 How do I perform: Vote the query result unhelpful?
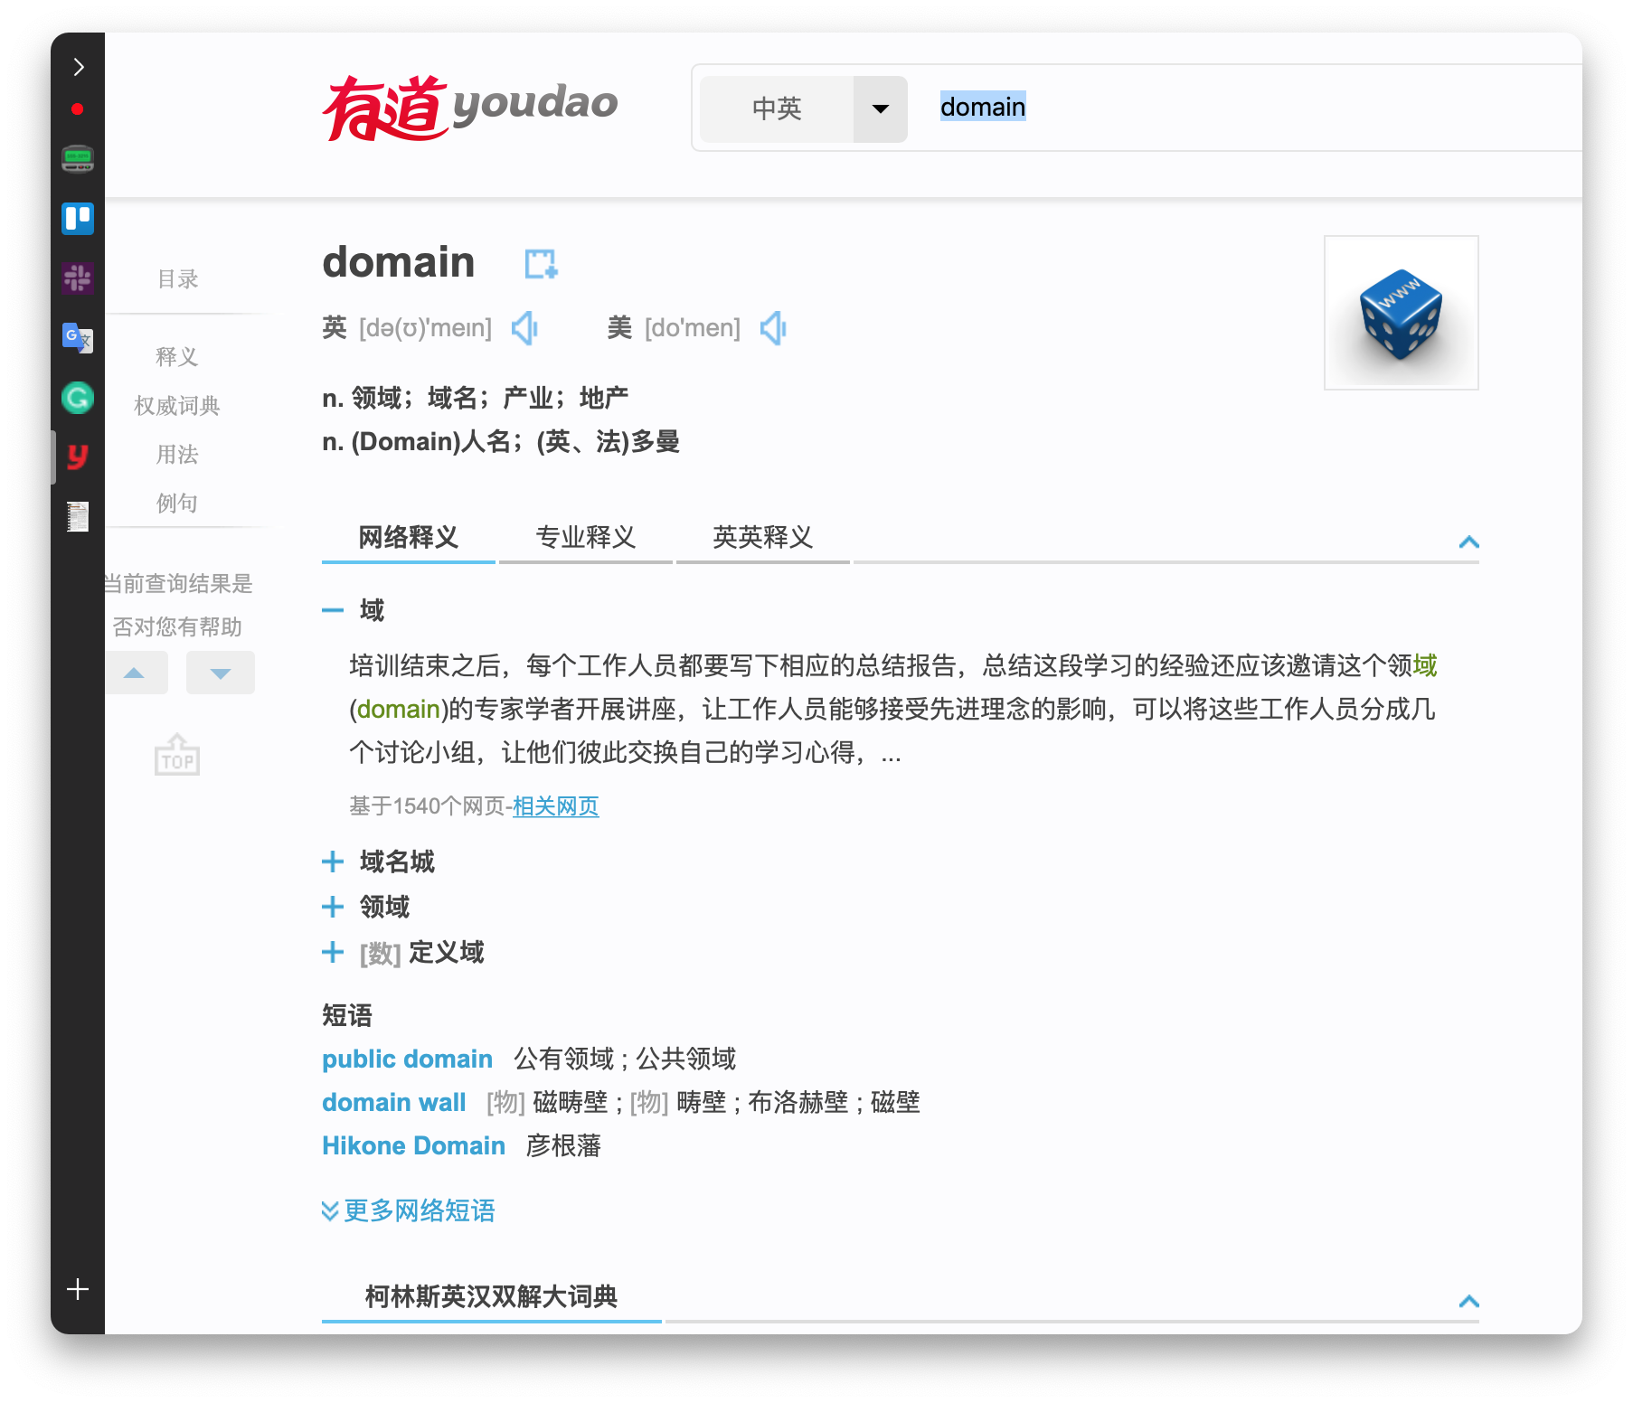click(x=220, y=673)
